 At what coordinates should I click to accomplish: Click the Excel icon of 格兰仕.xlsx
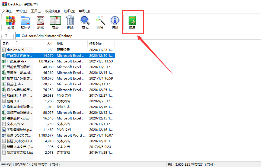pyautogui.click(x=4, y=84)
